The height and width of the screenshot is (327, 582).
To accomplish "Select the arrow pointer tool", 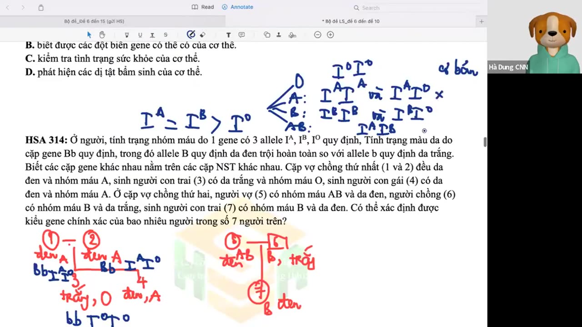I will 89,35.
